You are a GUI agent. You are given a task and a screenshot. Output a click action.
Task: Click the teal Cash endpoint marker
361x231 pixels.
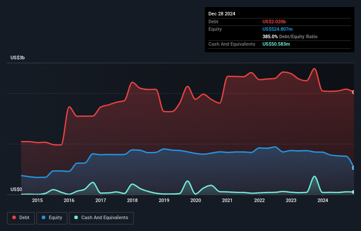(354, 192)
